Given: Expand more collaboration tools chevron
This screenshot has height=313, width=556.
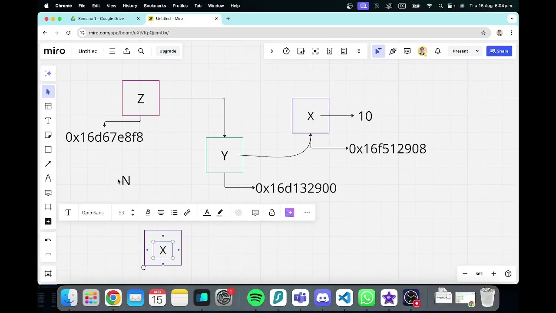Looking at the screenshot, I should (359, 51).
